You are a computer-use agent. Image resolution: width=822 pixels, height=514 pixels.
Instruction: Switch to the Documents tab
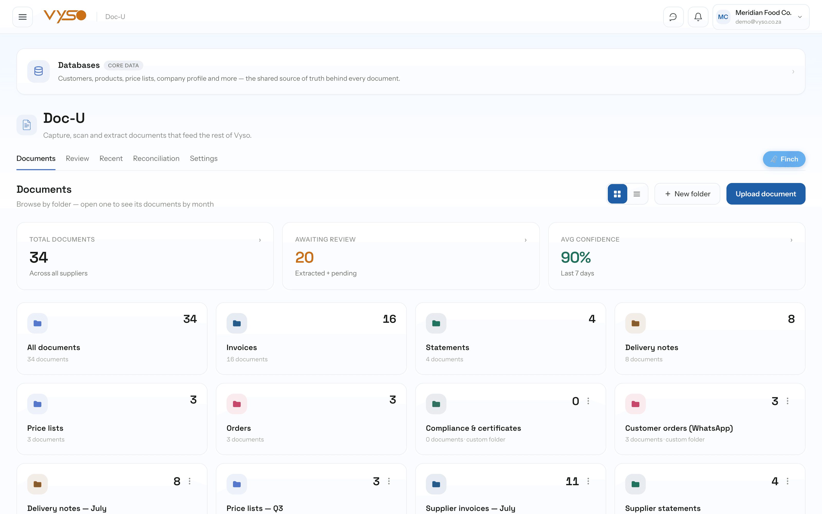pyautogui.click(x=36, y=158)
